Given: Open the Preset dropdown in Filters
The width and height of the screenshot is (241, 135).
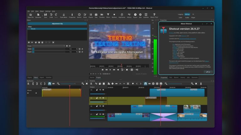Looking at the screenshot, I should (49, 46).
